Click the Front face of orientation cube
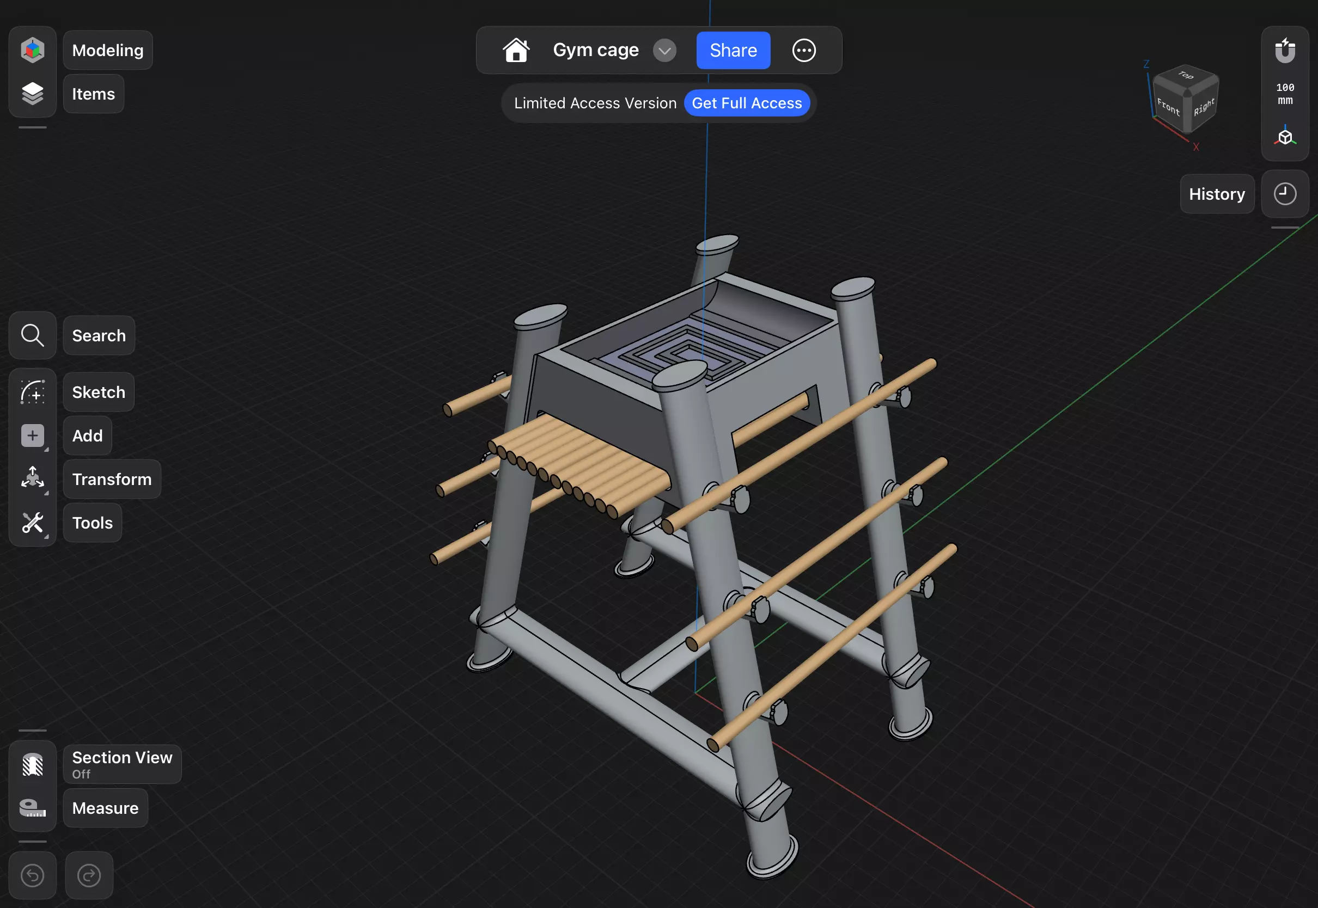Screen dimensions: 1318x908 tap(1168, 107)
